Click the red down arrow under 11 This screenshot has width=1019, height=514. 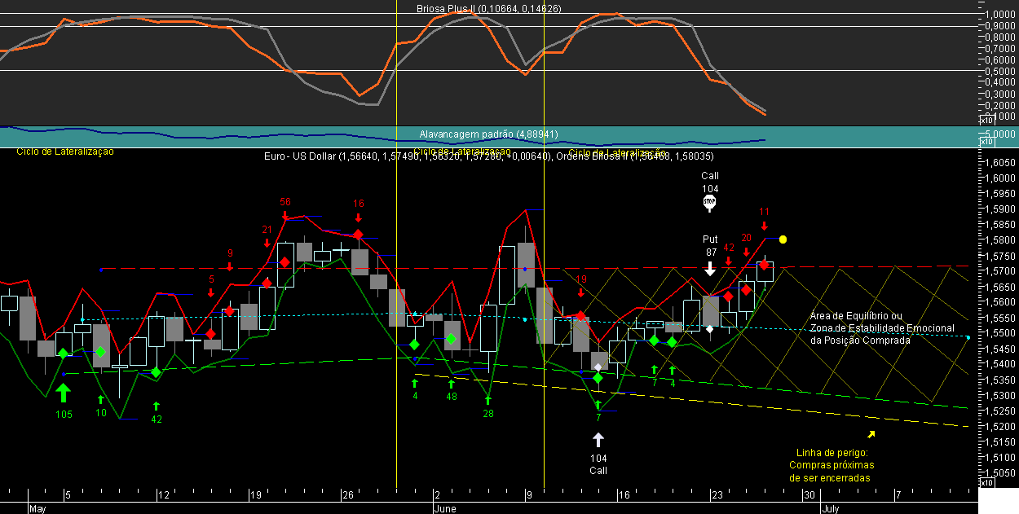[x=764, y=225]
